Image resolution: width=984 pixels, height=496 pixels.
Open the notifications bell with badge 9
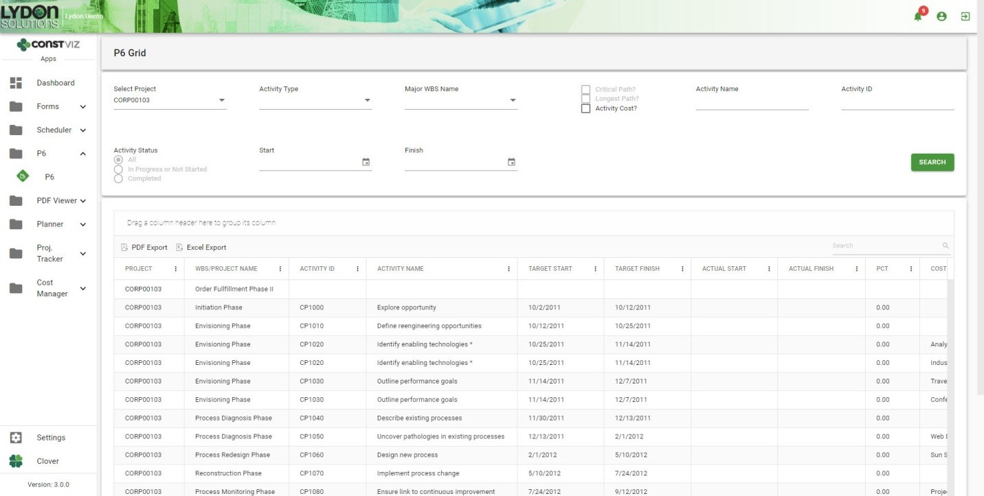pyautogui.click(x=917, y=16)
